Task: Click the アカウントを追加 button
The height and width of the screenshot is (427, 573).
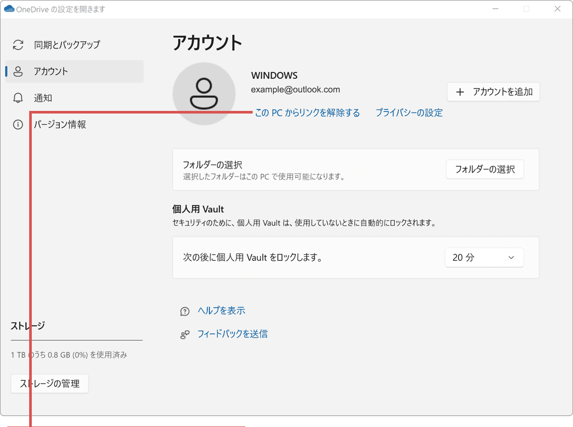Action: pyautogui.click(x=493, y=92)
